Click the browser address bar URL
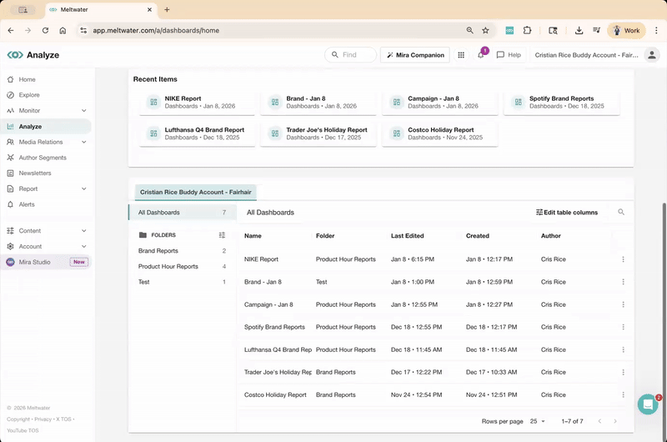667x442 pixels. click(x=156, y=31)
